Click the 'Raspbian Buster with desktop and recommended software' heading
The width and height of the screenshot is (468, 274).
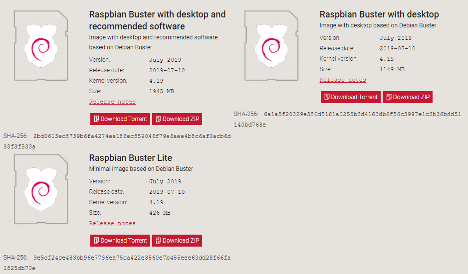[157, 20]
